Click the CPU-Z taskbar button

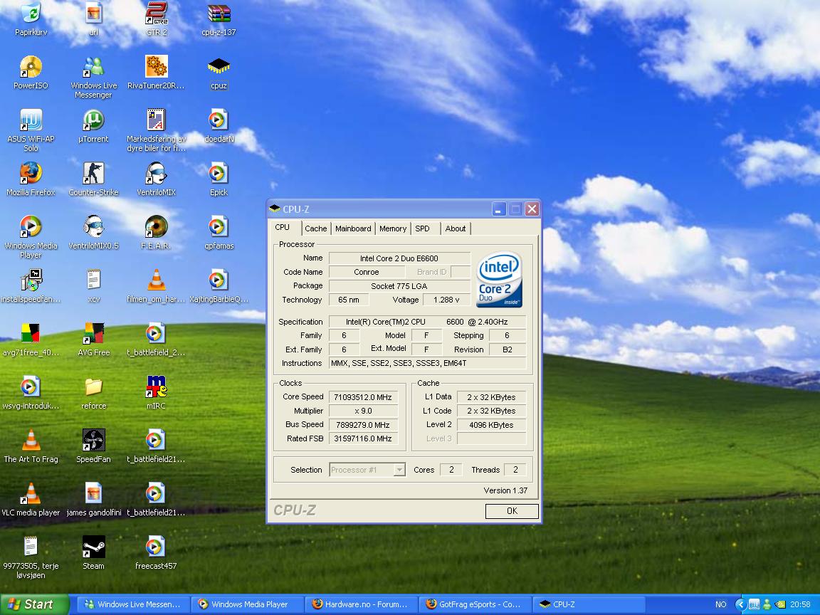coord(589,604)
